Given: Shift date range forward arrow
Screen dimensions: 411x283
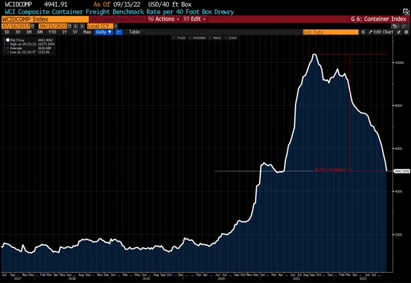Looking at the screenshot, I should 82,26.
